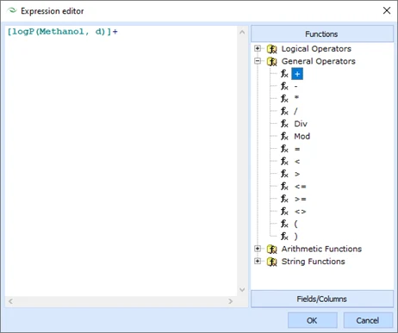Switch to the Functions panel header
Screen dimensions: 398x333
pyautogui.click(x=322, y=34)
